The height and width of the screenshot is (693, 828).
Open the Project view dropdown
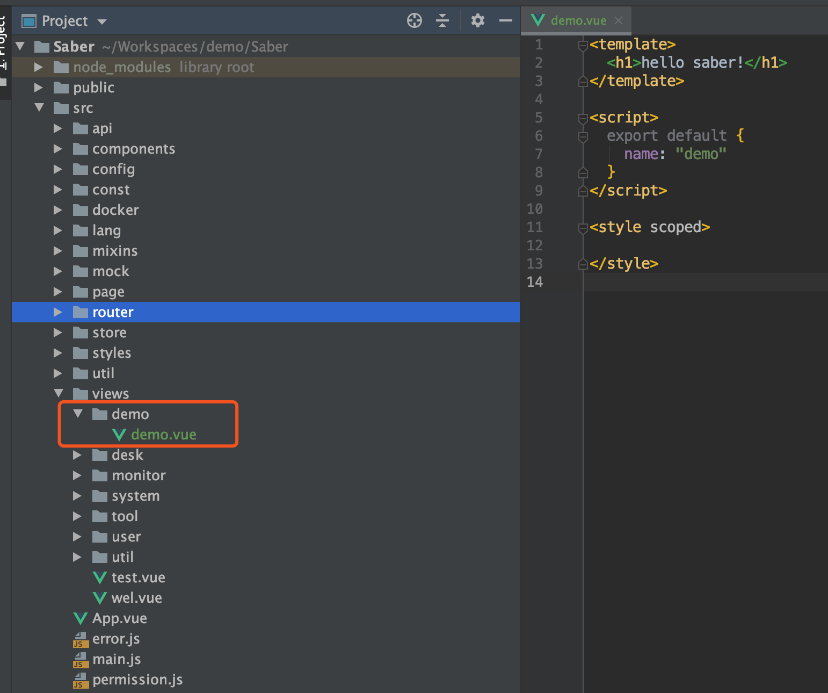pyautogui.click(x=102, y=21)
